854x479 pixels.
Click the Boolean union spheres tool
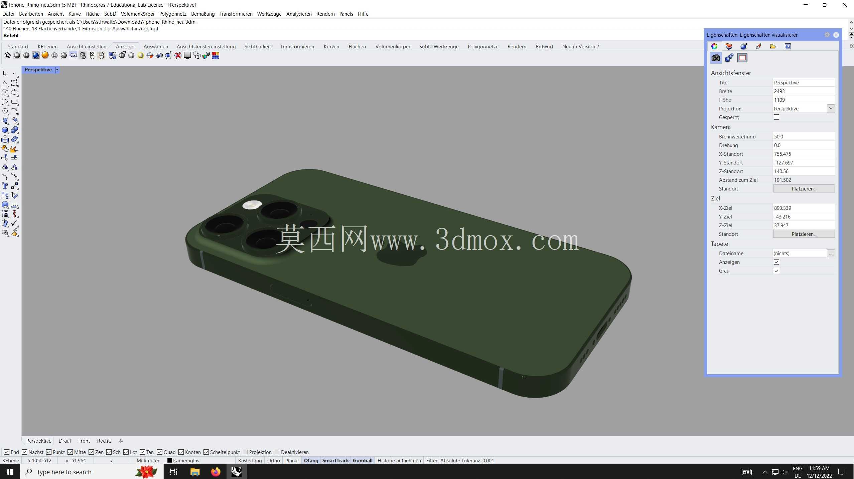coord(14,130)
